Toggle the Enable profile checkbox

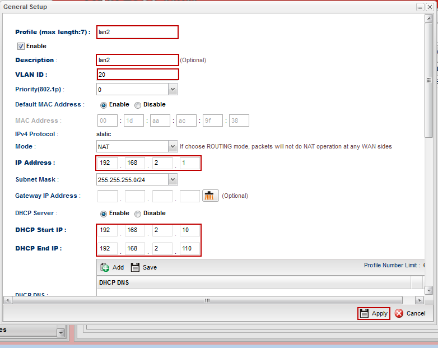[x=21, y=46]
